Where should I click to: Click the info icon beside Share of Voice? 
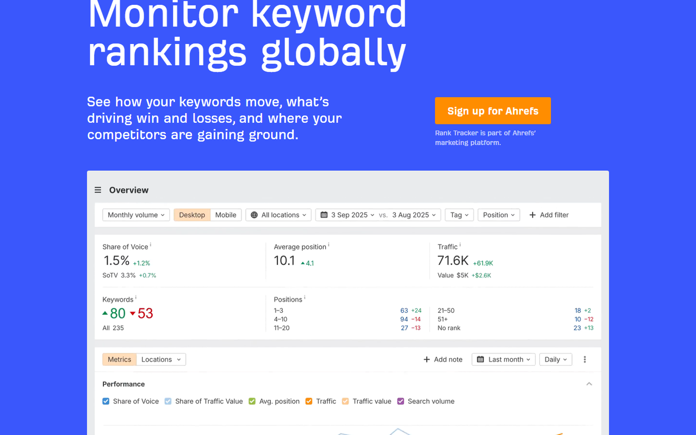151,245
